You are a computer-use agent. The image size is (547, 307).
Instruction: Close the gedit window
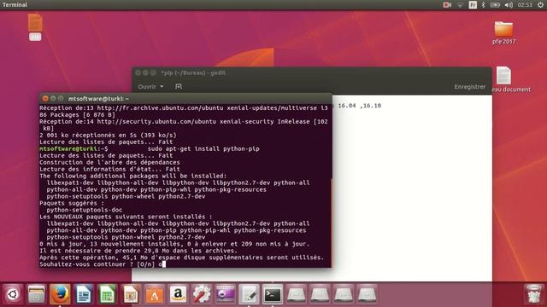[138, 72]
